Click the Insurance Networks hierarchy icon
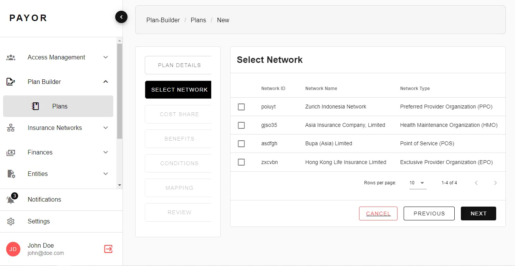 point(11,128)
